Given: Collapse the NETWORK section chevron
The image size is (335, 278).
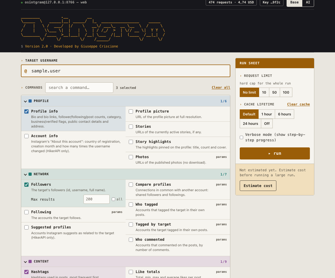Looking at the screenshot, I should coord(25,174).
